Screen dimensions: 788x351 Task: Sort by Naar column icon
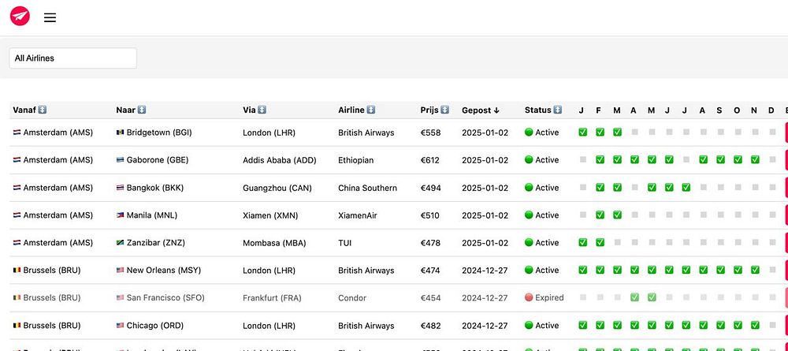[142, 110]
